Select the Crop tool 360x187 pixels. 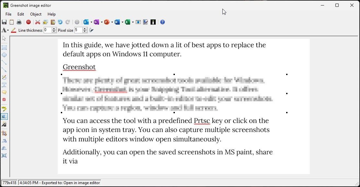4,133
